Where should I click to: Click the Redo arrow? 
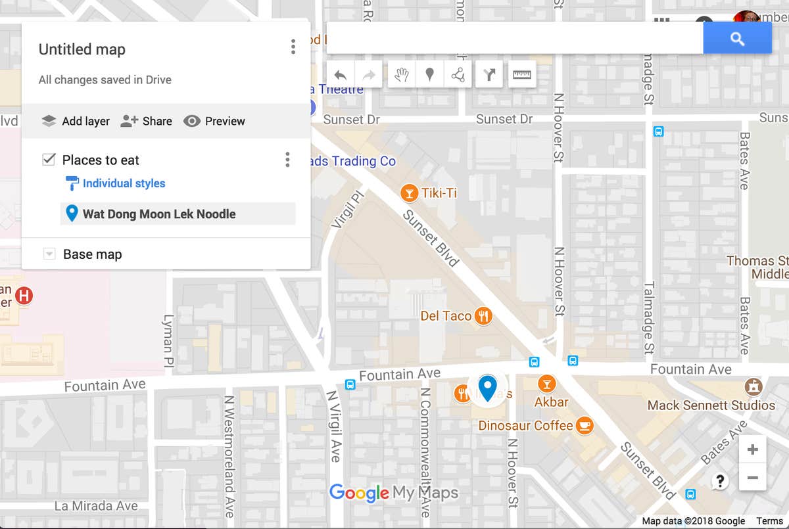(x=368, y=74)
